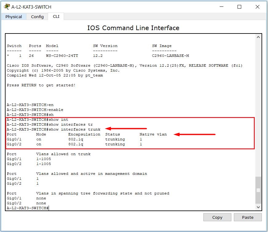Screen dimensions: 268x232
Task: Open the Config tab
Action: click(x=37, y=17)
